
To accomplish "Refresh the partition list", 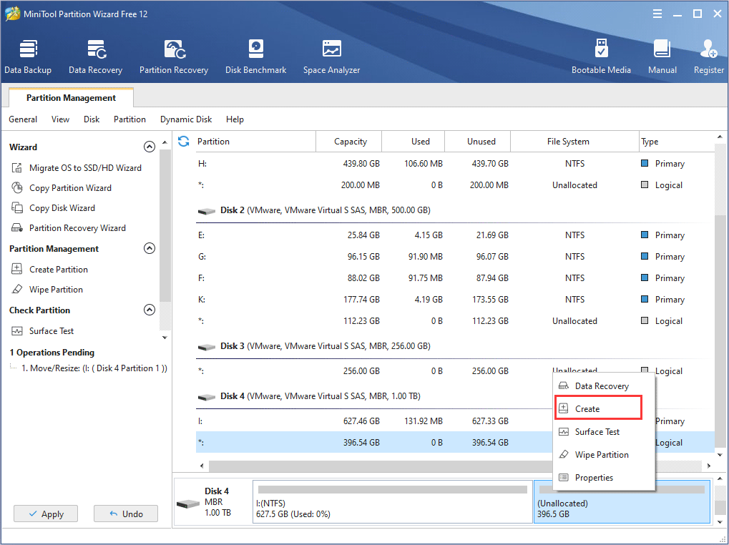I will [184, 141].
